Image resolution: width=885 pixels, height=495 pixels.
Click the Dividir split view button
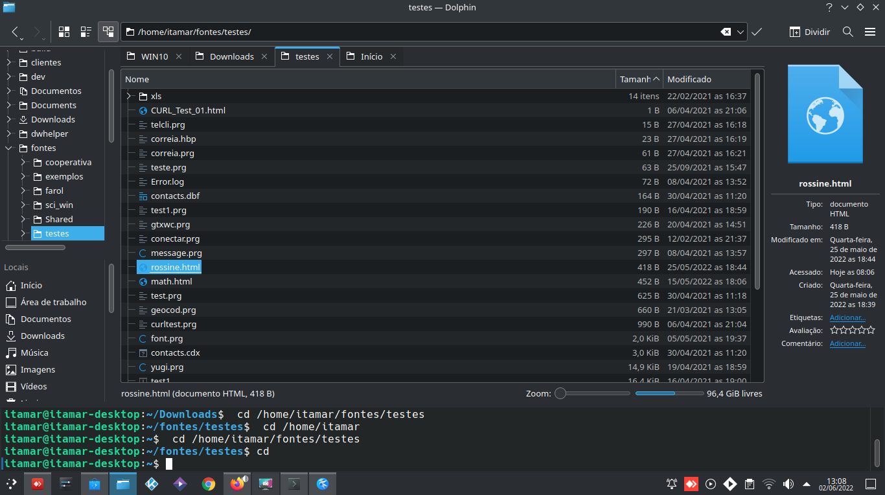[809, 32]
